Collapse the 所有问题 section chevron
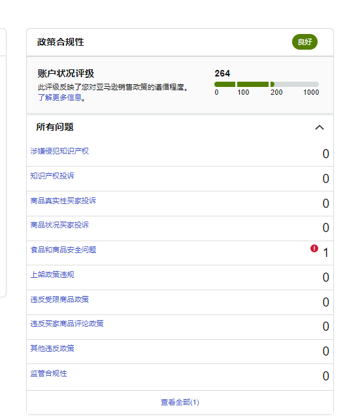Screen dimensions: 347x419 coord(320,127)
